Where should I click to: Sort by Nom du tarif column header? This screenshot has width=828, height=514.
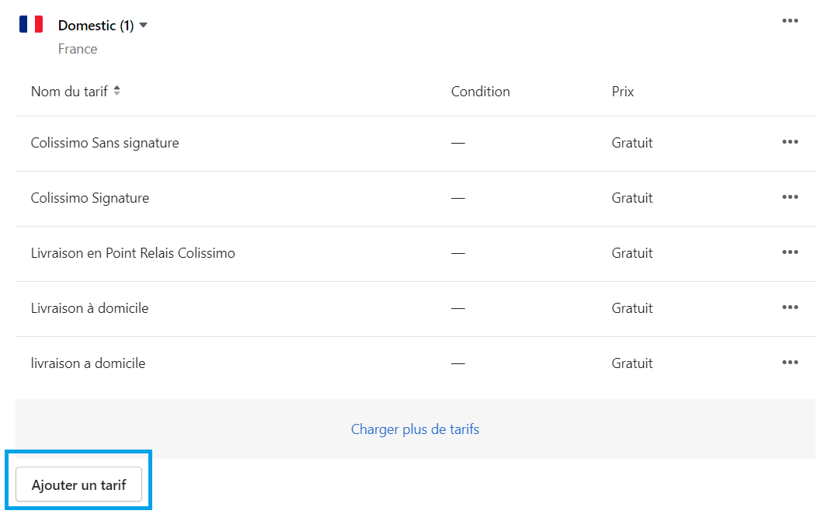[69, 92]
